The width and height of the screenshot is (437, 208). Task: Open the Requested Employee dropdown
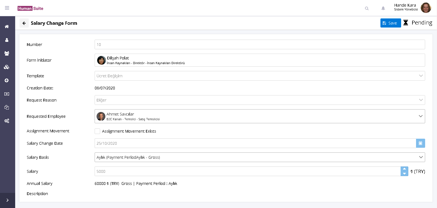(x=420, y=116)
